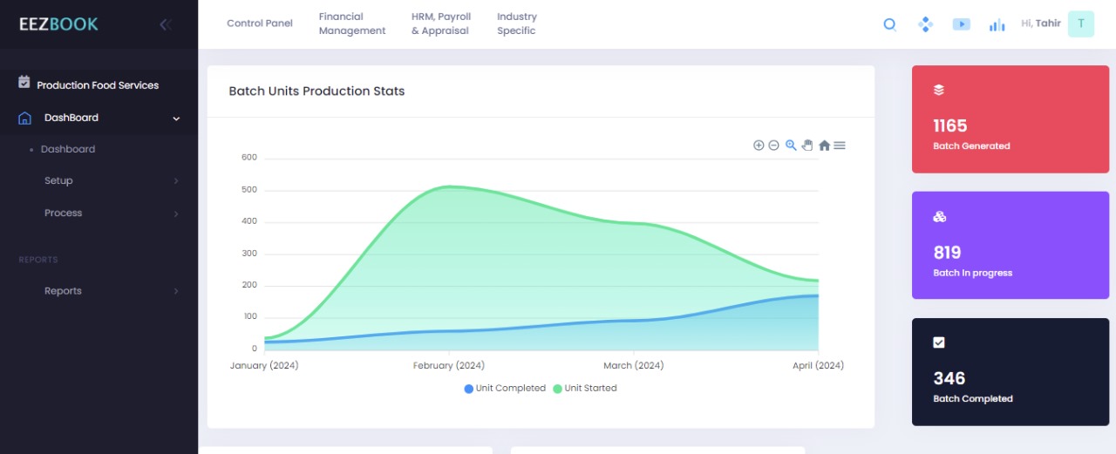Click the user avatar T button

(x=1080, y=24)
